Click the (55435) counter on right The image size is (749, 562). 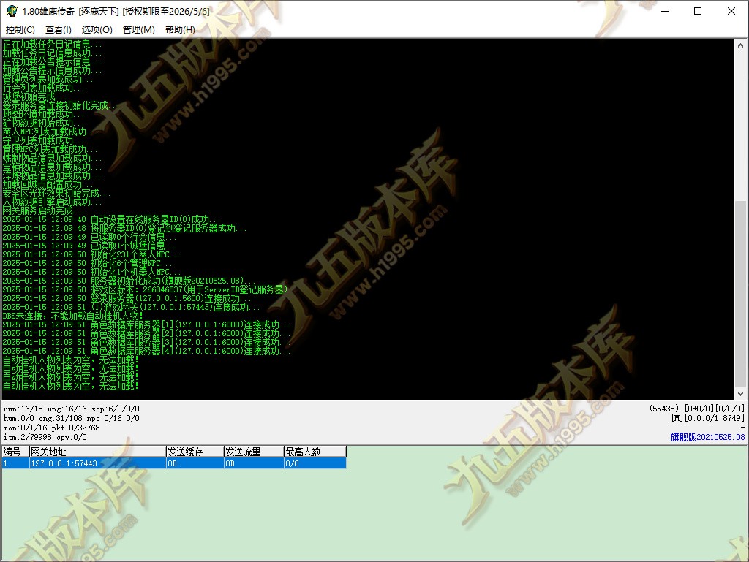pyautogui.click(x=664, y=409)
